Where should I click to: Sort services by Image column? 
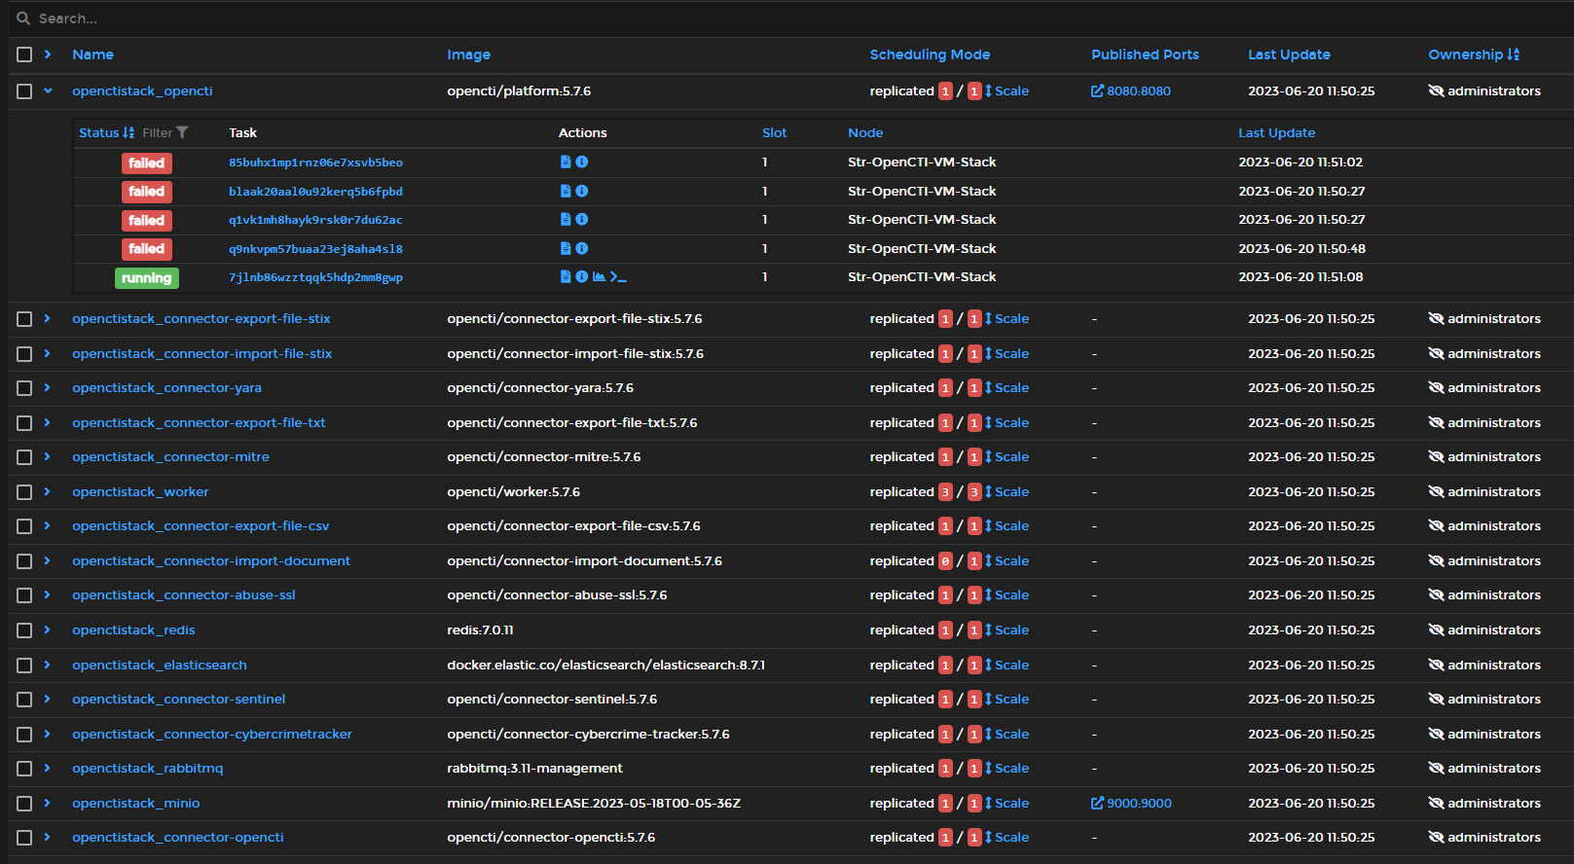coord(468,54)
